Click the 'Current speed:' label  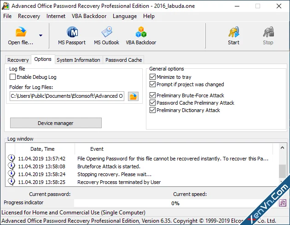[190, 194]
